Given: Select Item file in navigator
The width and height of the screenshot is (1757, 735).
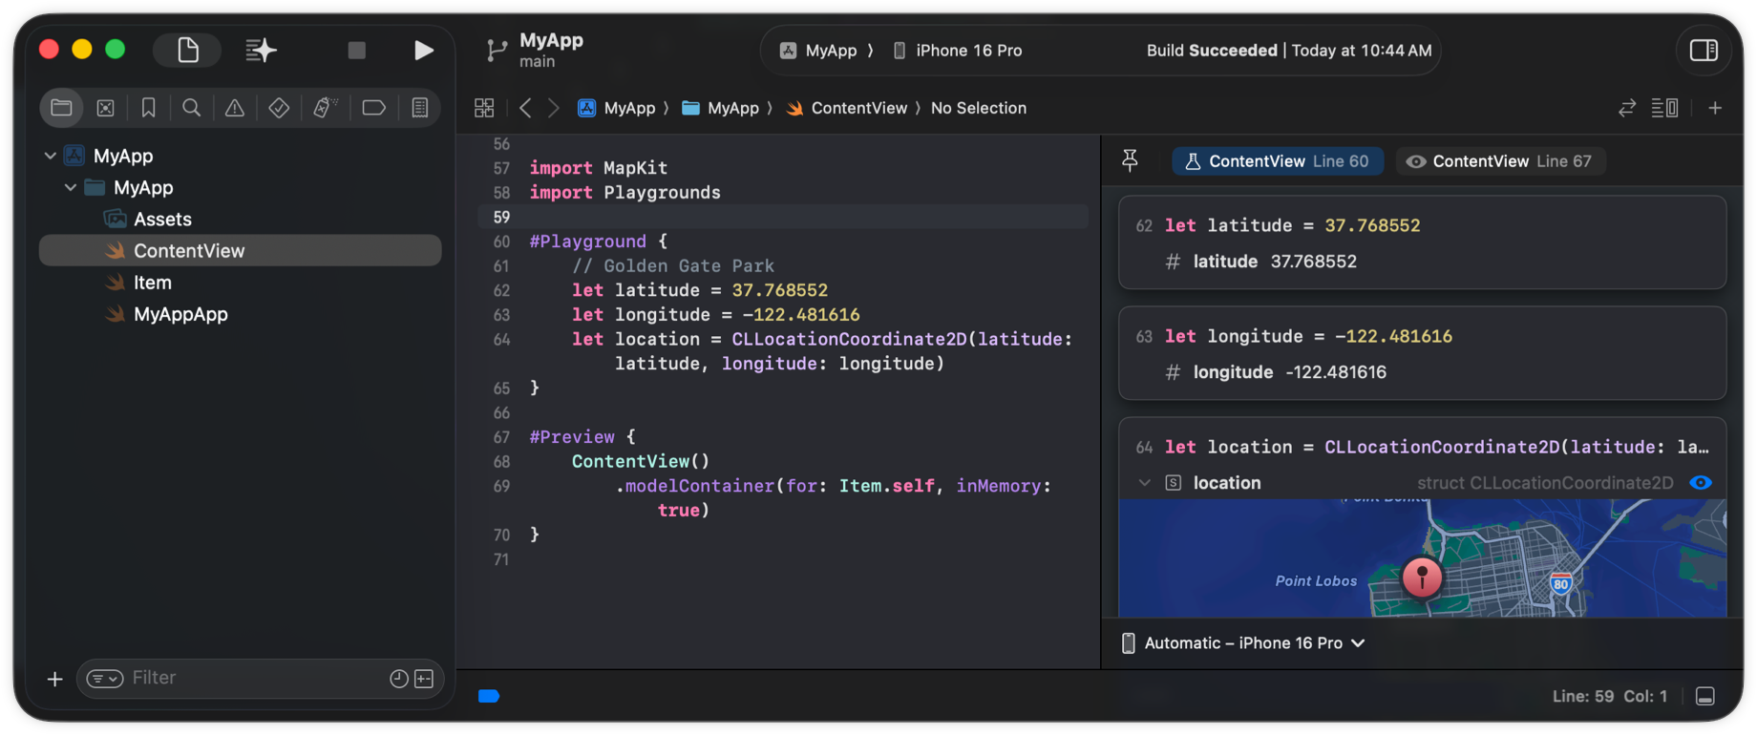Looking at the screenshot, I should [152, 282].
